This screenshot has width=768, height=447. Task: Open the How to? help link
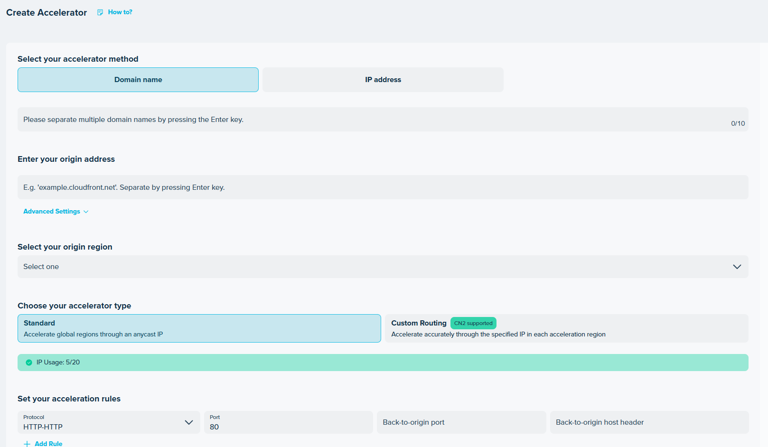tap(120, 12)
